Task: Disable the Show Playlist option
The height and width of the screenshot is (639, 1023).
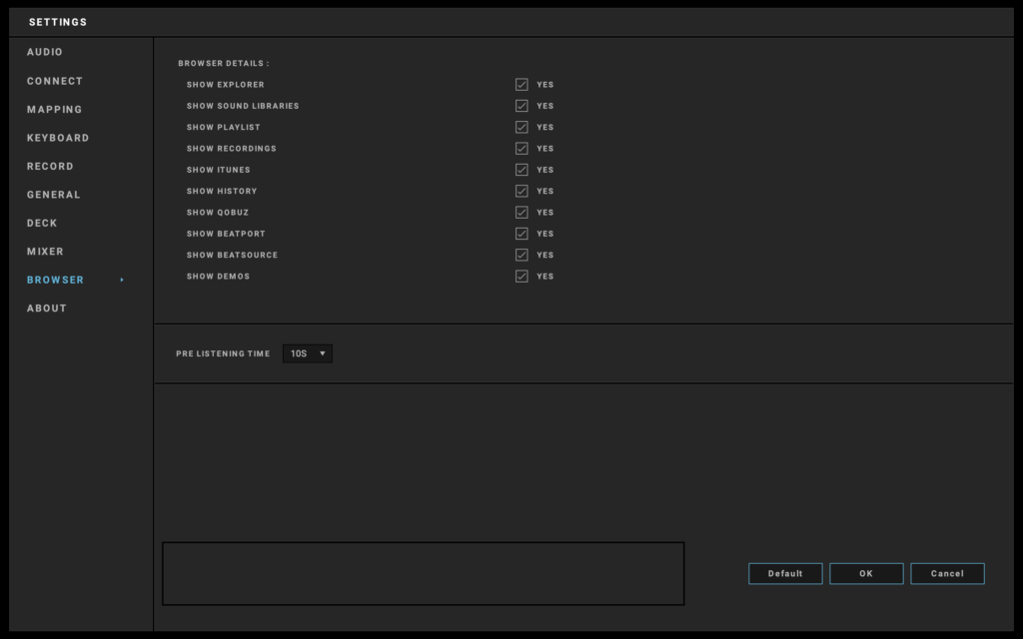Action: tap(521, 127)
